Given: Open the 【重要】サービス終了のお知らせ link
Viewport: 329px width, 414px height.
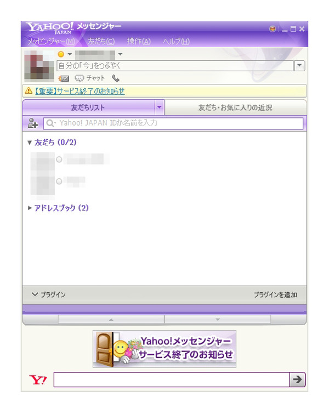Looking at the screenshot, I should (80, 91).
